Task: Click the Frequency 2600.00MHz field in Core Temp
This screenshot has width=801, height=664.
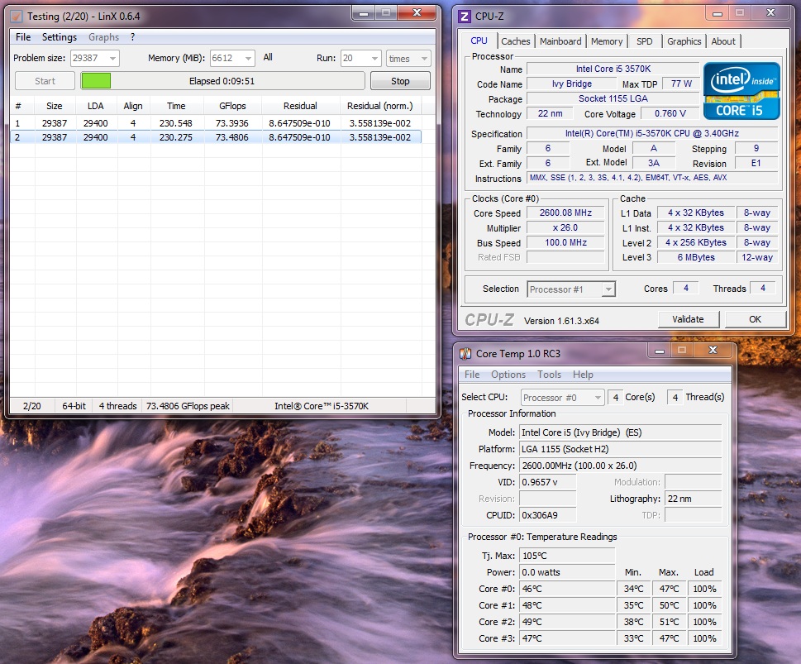Action: pos(620,466)
